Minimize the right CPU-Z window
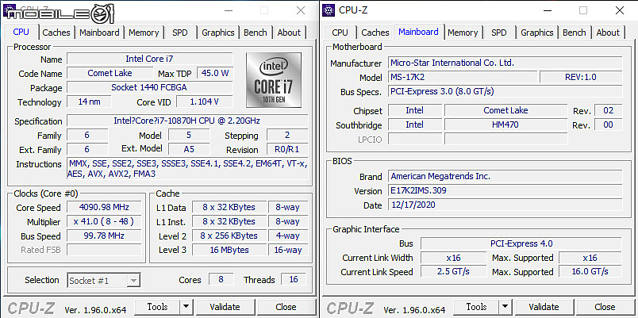The height and width of the screenshot is (318, 638). tap(547, 10)
